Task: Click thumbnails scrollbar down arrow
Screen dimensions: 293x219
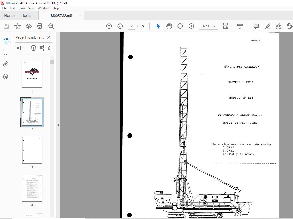Action: [52, 215]
